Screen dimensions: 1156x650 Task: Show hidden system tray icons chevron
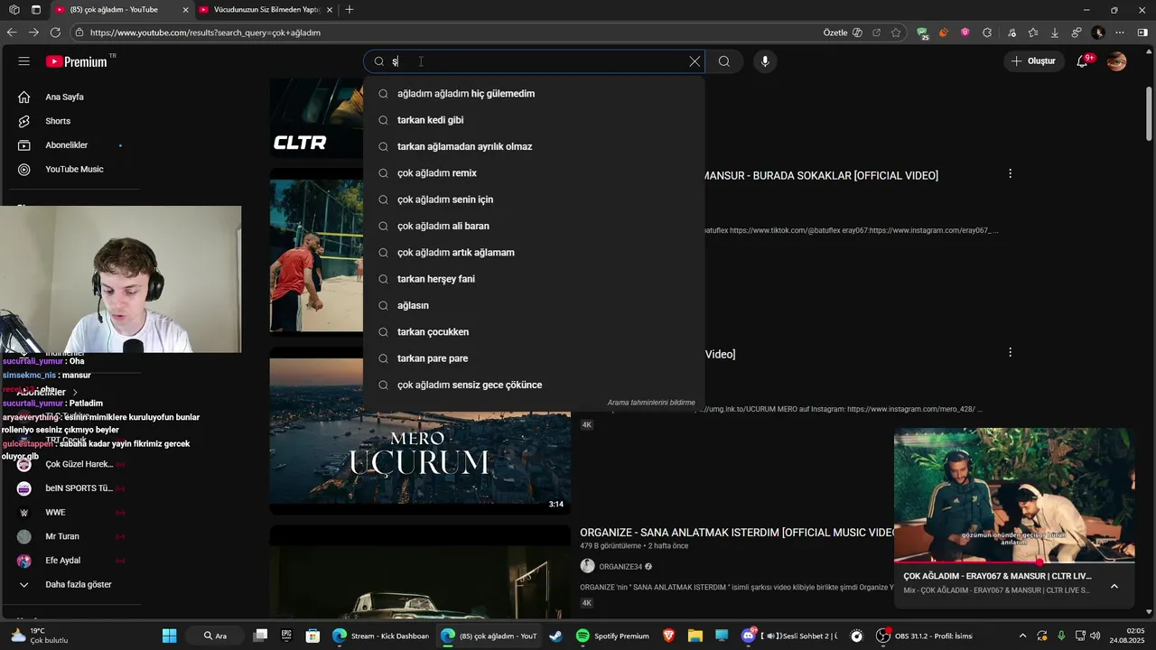(1022, 636)
